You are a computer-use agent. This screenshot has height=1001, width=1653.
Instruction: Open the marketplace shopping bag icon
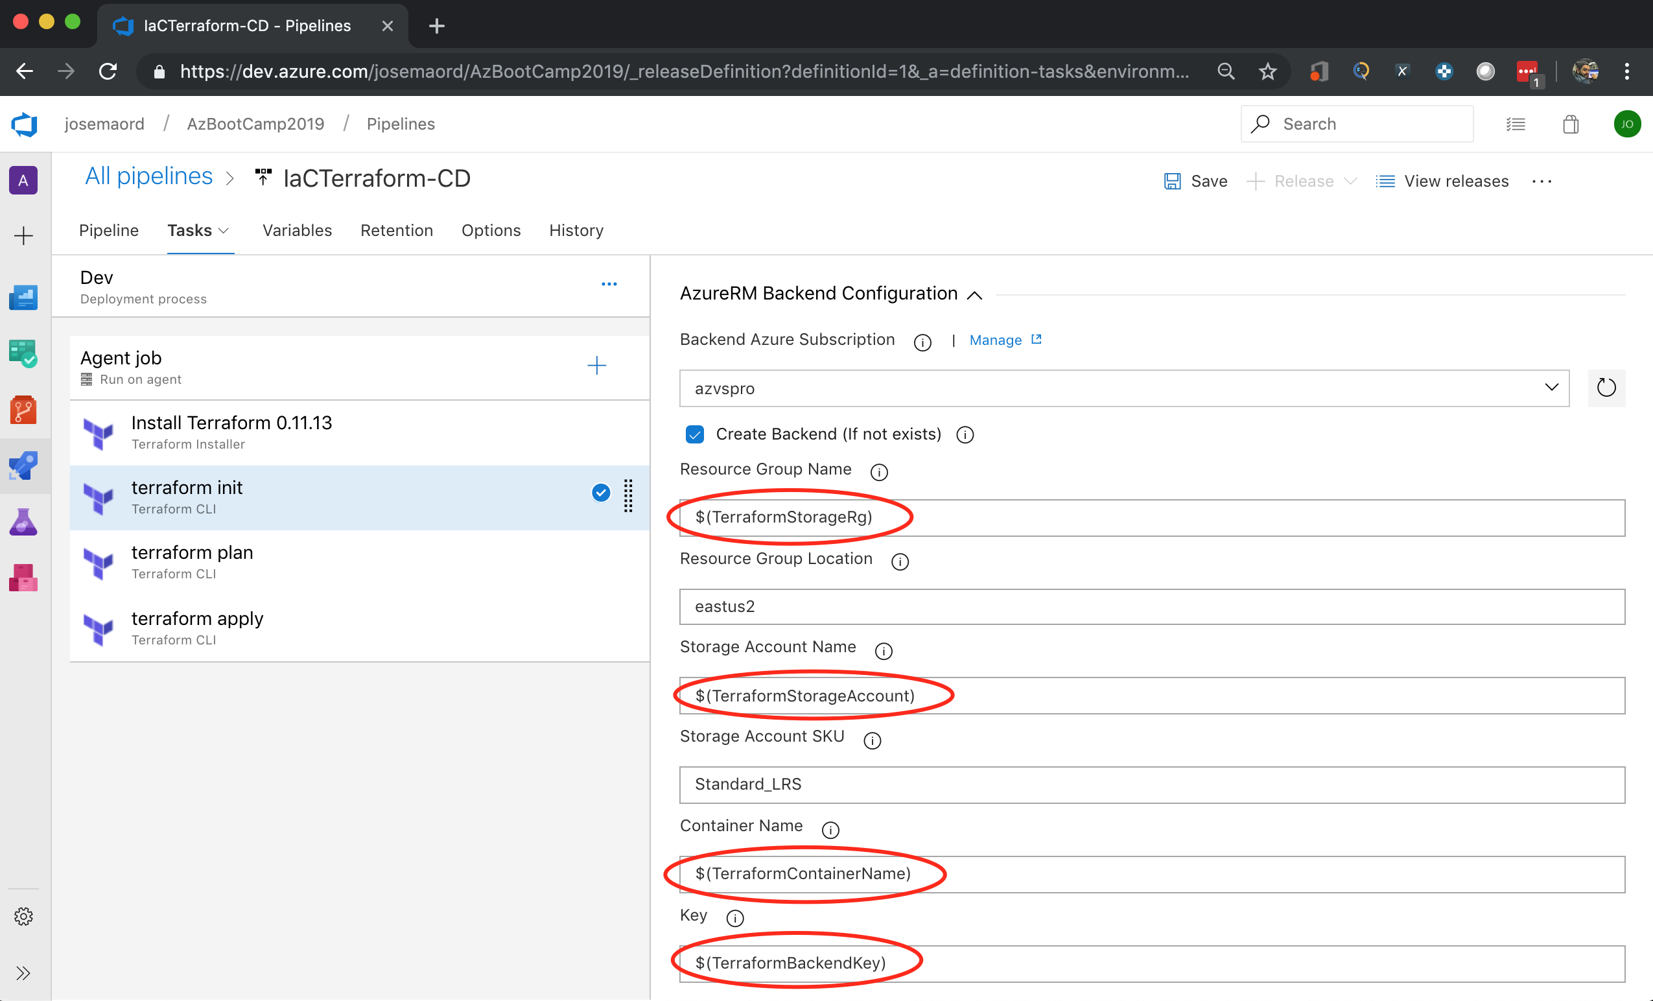(1571, 124)
